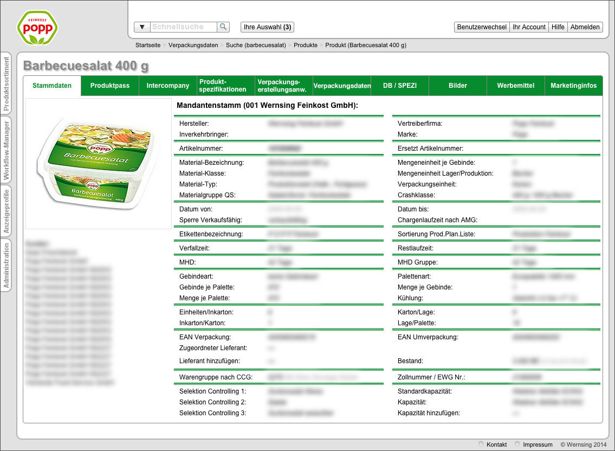Go to Startseite breadcrumb
The width and height of the screenshot is (615, 451).
click(148, 45)
